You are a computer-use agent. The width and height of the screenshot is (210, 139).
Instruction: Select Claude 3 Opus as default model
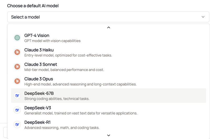pos(39,79)
